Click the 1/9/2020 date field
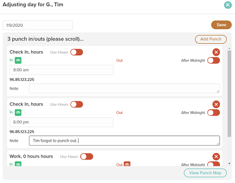The width and height of the screenshot is (235, 183). [38, 25]
